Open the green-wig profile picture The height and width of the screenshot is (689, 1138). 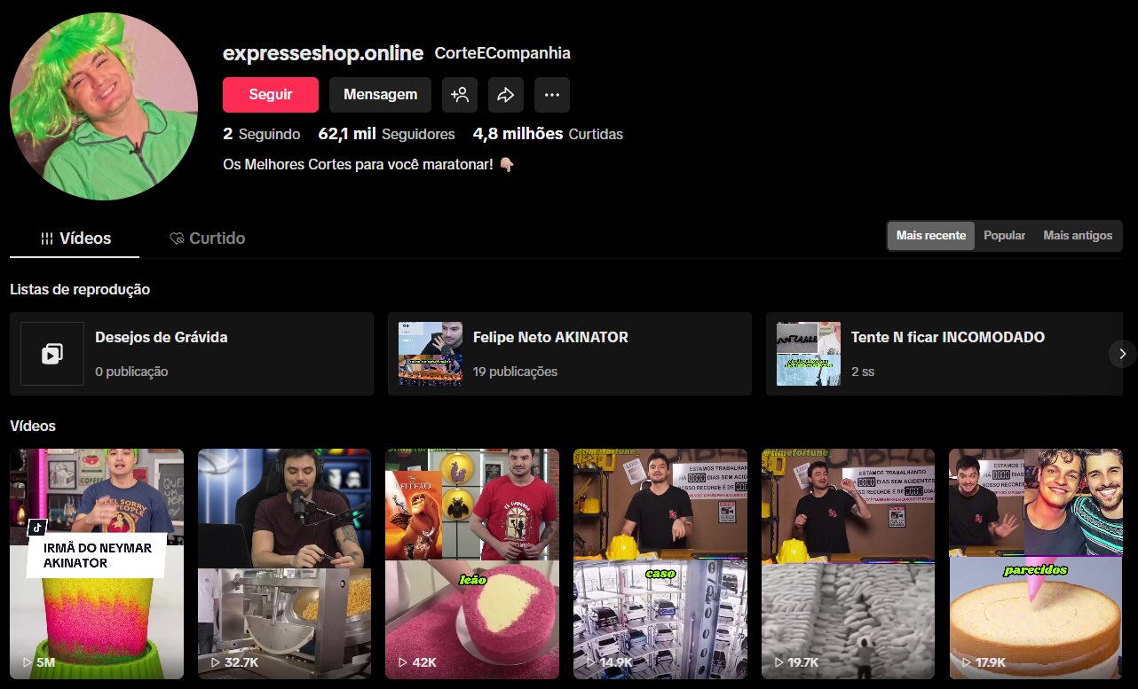tap(104, 106)
